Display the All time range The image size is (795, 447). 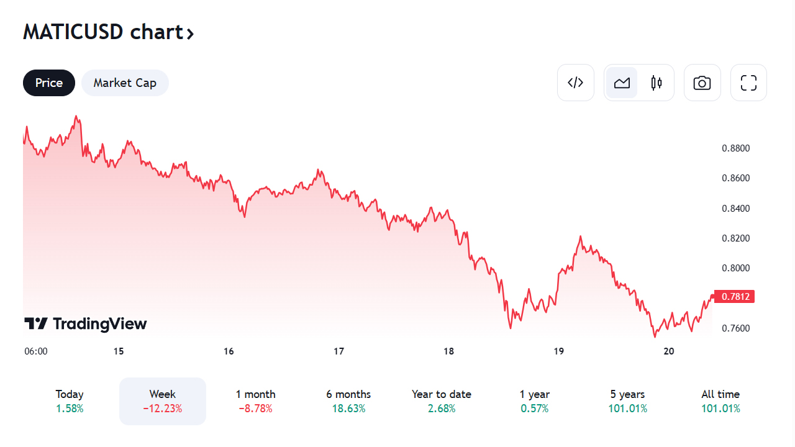pos(720,401)
